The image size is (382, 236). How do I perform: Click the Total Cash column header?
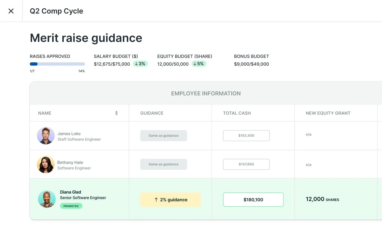point(237,113)
